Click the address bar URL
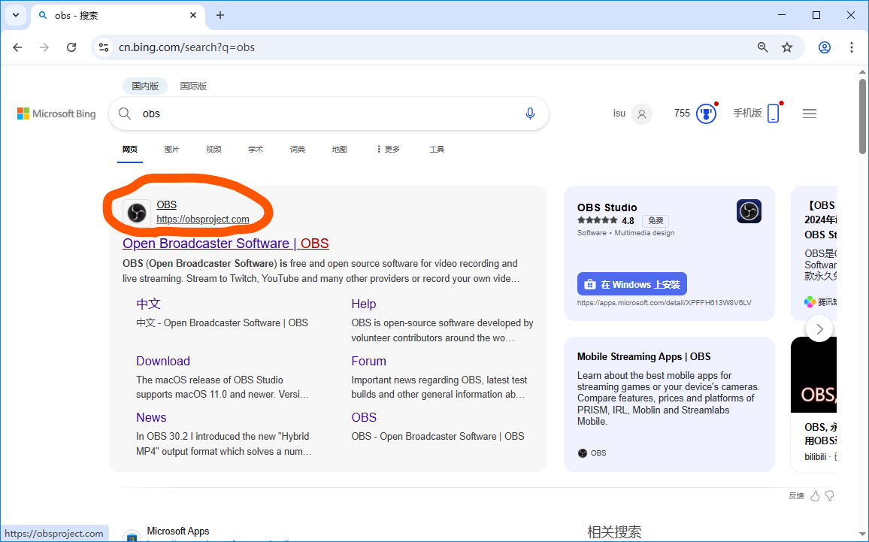869x542 pixels. click(186, 47)
